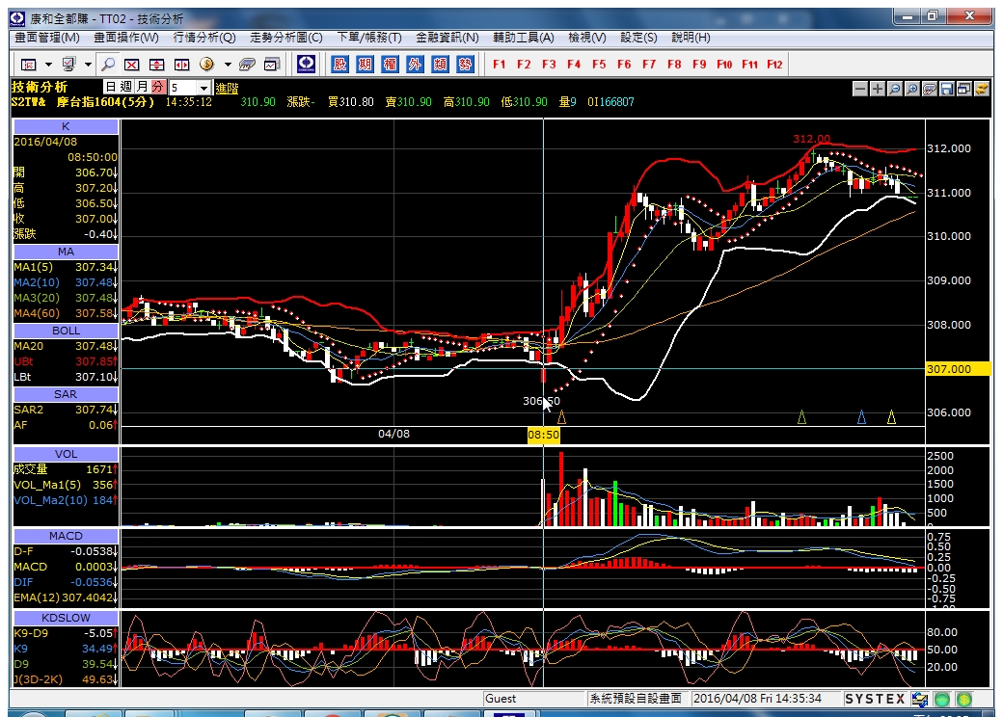
Task: Click the BOLL indicator panel header
Action: 66,331
